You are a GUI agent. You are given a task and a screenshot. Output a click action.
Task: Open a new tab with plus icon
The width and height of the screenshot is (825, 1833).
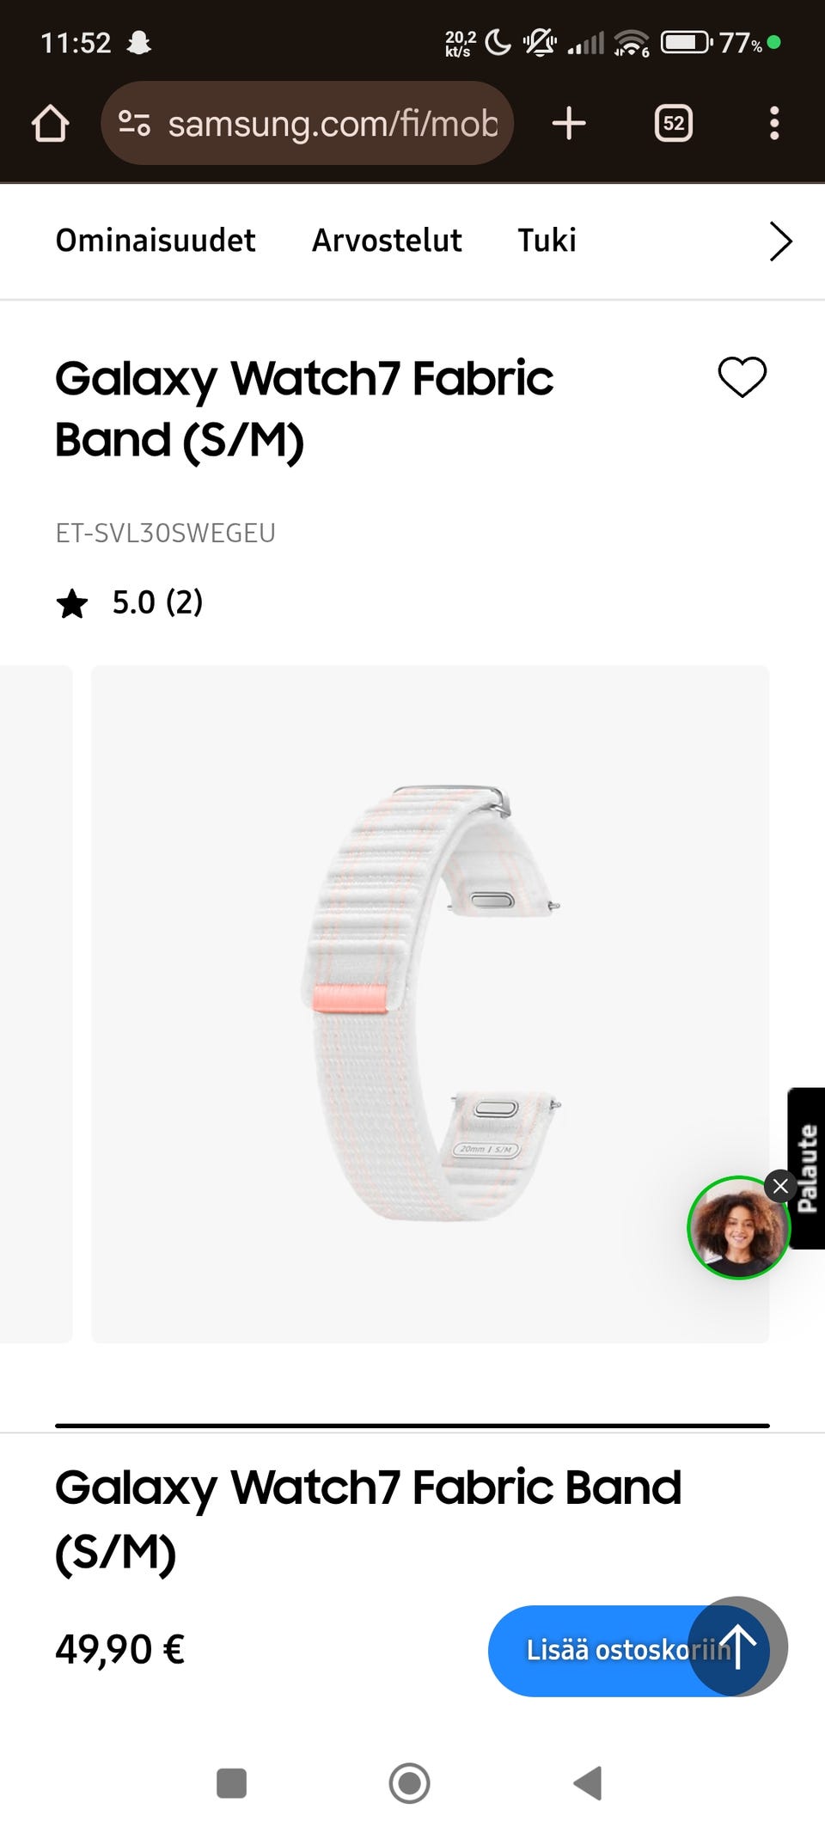click(x=569, y=124)
